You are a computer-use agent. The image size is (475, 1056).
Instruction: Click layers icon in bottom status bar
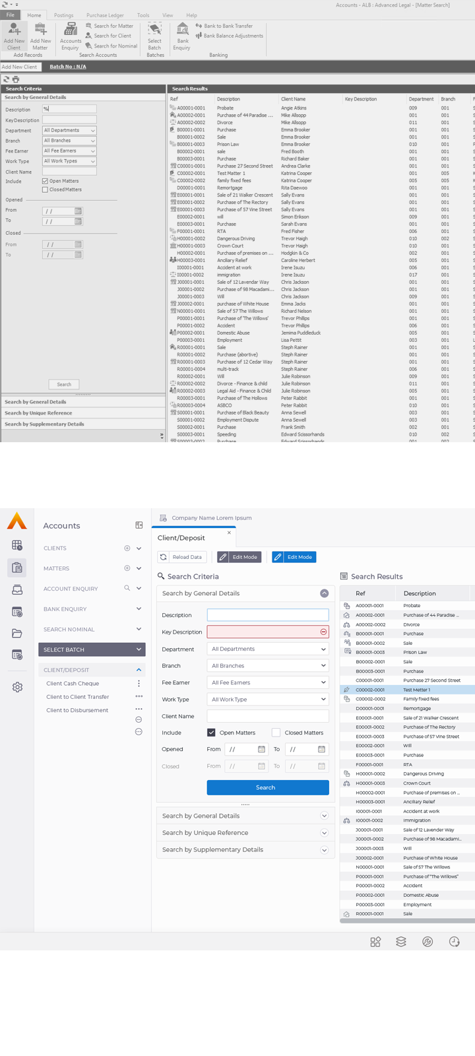pyautogui.click(x=401, y=942)
